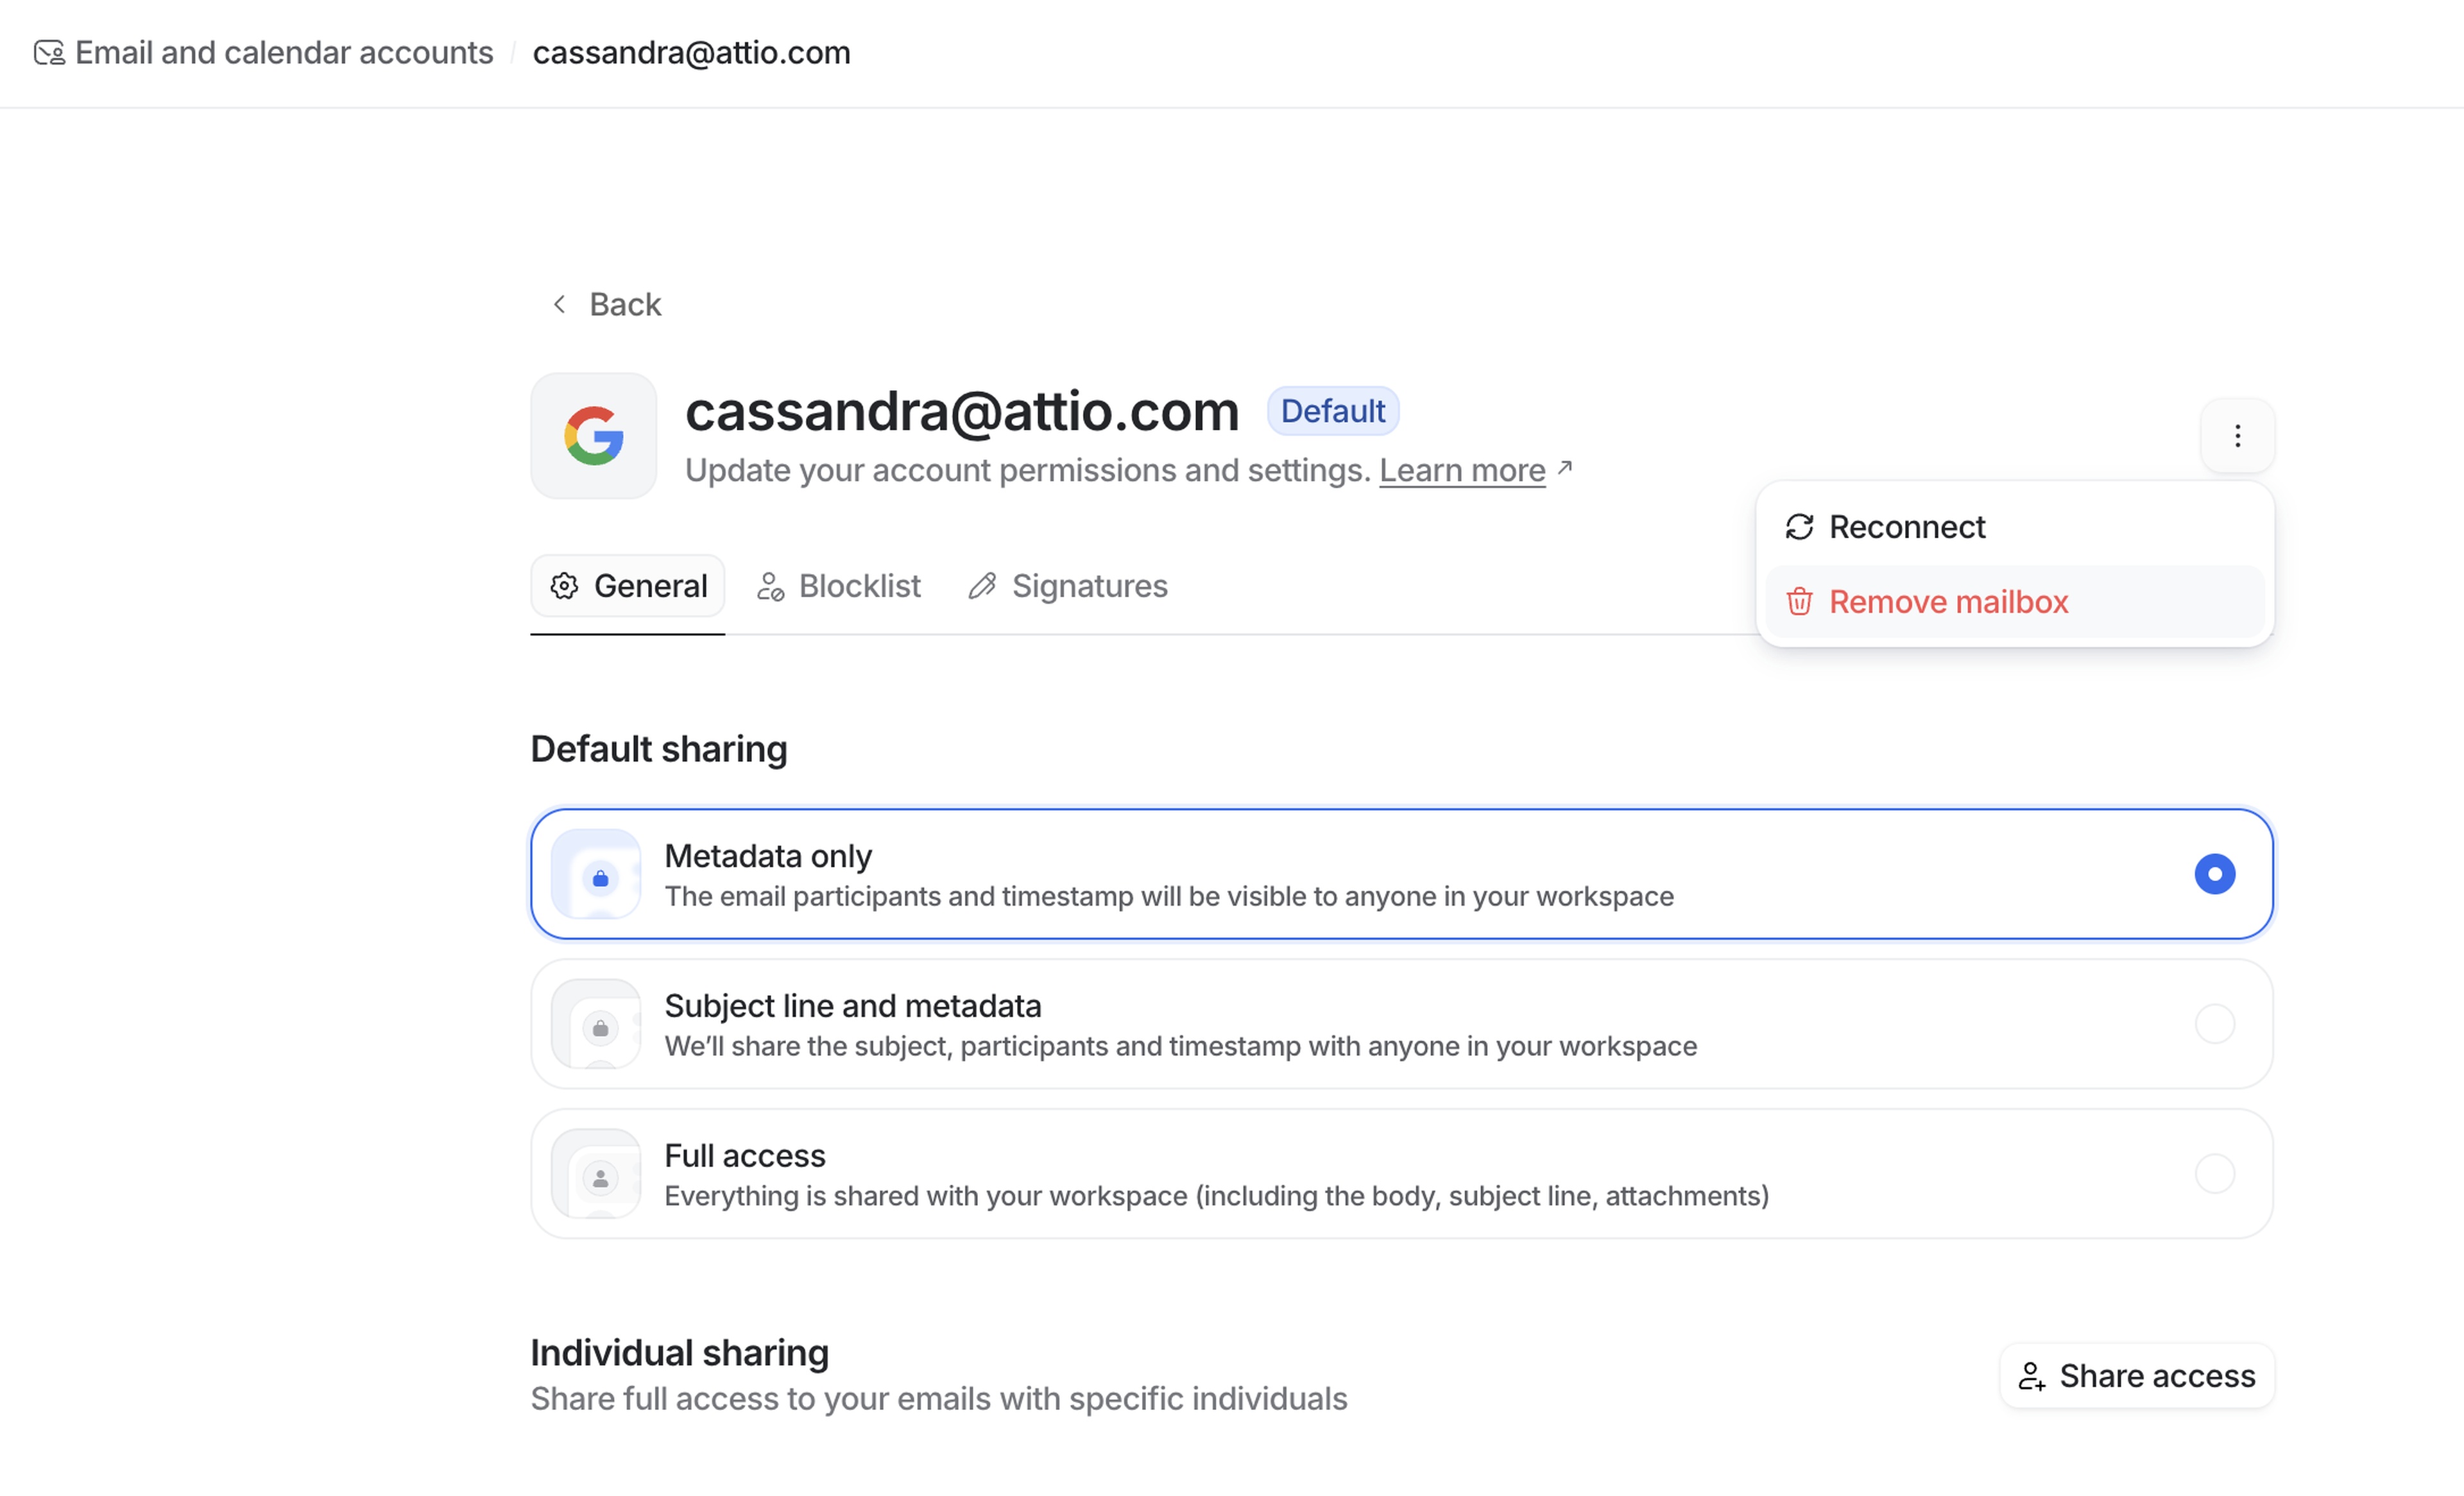Click the Google account logo icon
This screenshot has width=2464, height=1496.
point(593,436)
